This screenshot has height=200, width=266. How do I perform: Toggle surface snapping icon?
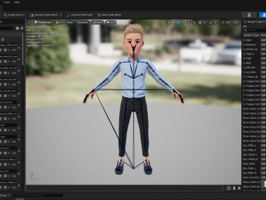(x=195, y=22)
